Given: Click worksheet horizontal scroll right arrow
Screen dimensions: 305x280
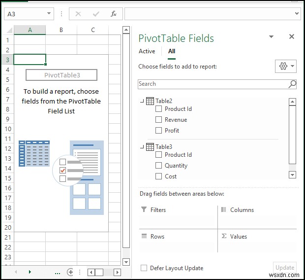Looking at the screenshot, I should click(x=117, y=272).
